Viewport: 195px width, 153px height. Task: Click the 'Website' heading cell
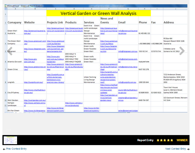pos(35,20)
